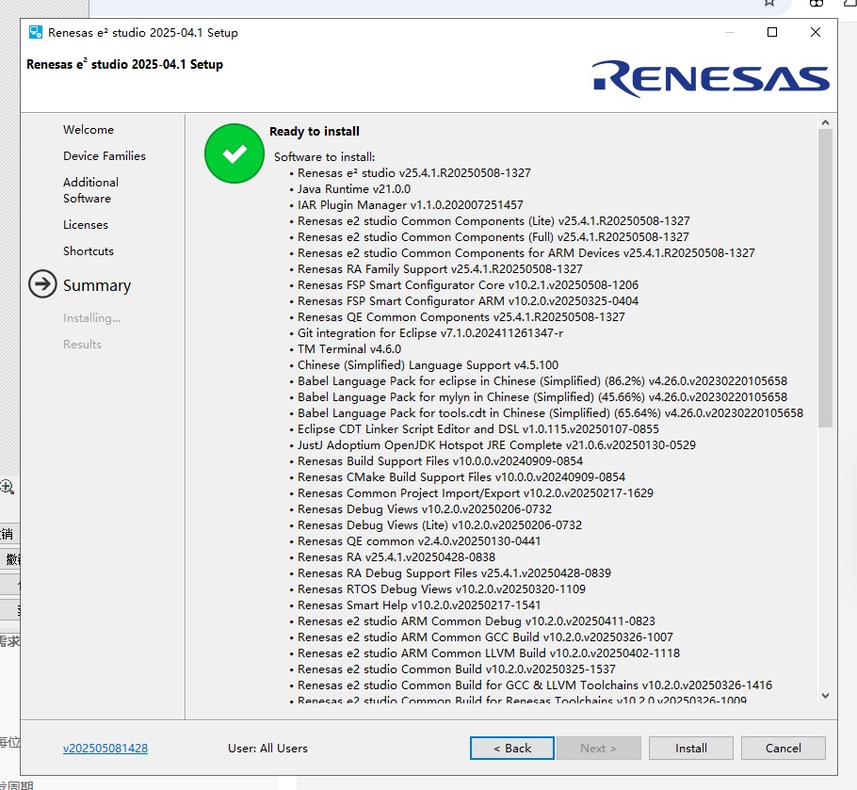Click the "Ready to install" heading

pyautogui.click(x=315, y=131)
